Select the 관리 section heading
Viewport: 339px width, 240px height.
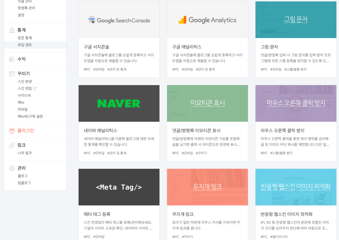point(22,168)
